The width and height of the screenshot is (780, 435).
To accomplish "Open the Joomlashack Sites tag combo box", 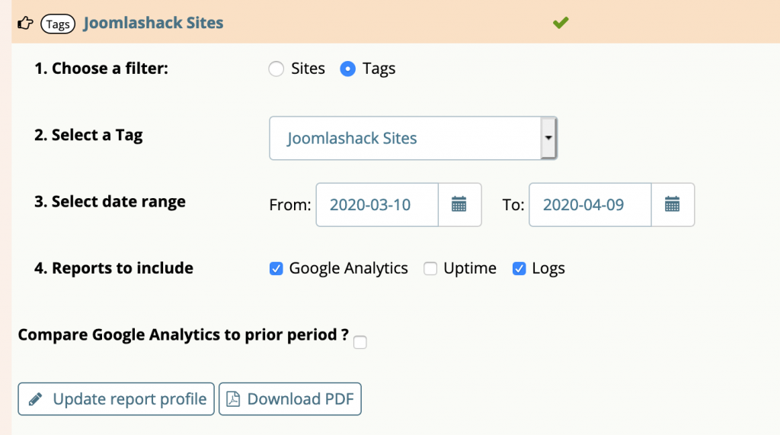I will click(413, 139).
